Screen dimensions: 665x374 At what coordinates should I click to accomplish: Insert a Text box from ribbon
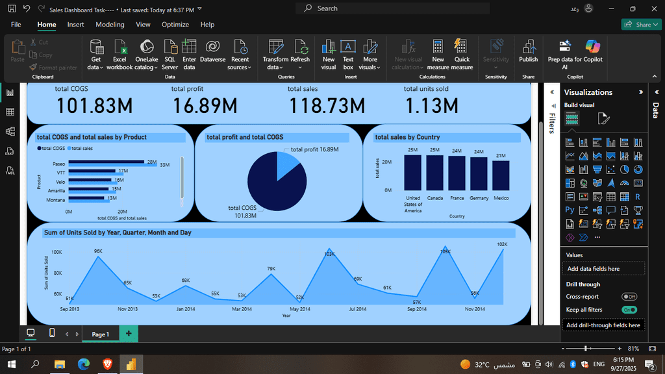[348, 54]
